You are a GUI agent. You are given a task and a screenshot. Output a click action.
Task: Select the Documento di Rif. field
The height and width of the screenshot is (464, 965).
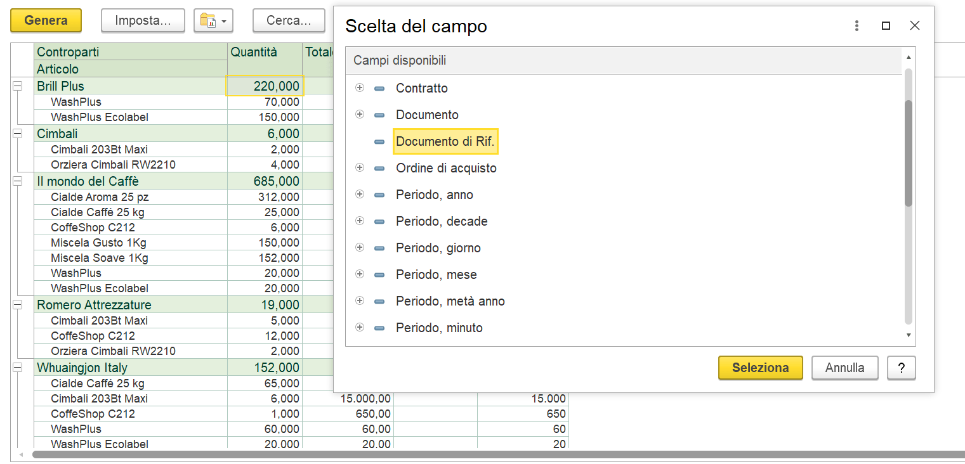445,141
